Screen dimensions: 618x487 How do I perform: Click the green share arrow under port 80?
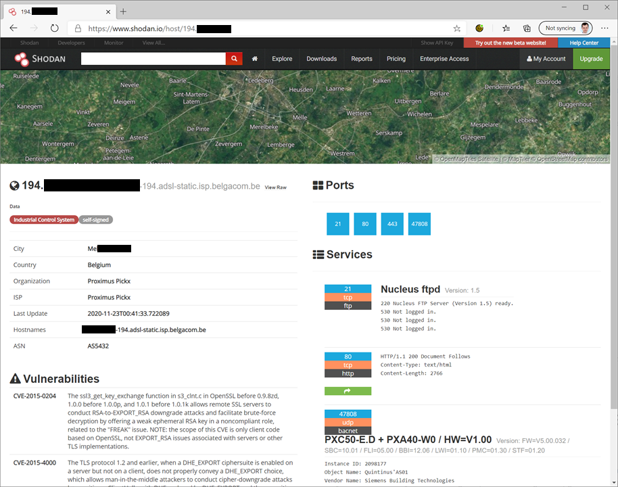[x=348, y=391]
